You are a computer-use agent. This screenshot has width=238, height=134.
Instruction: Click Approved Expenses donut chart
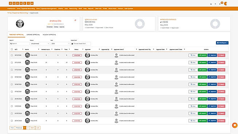[x=215, y=24]
